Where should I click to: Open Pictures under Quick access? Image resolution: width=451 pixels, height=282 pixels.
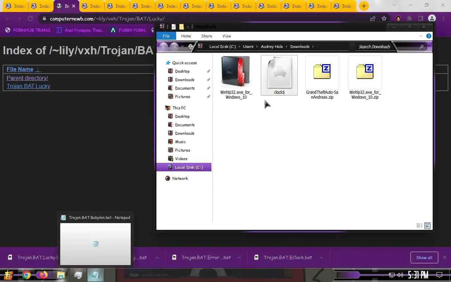click(x=183, y=97)
